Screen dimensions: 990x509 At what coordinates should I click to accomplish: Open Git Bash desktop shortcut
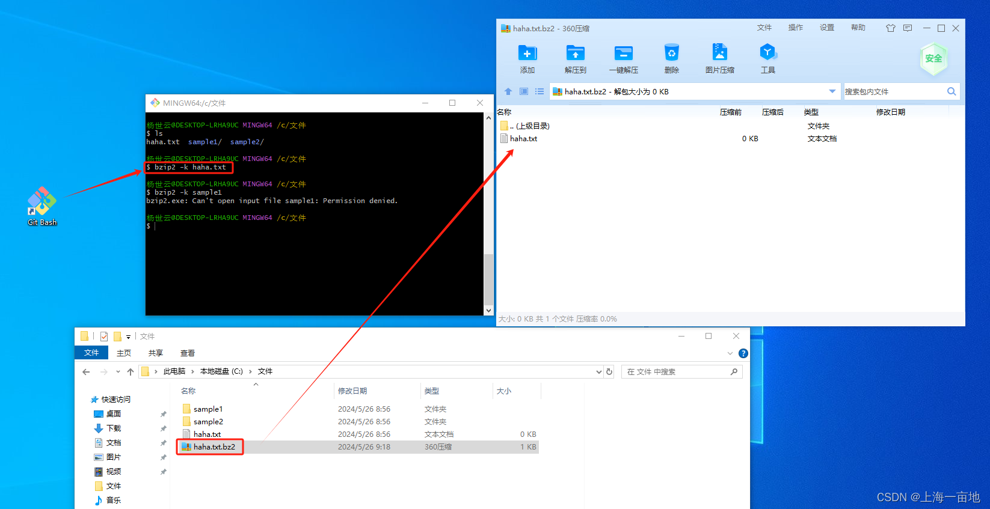(x=42, y=206)
